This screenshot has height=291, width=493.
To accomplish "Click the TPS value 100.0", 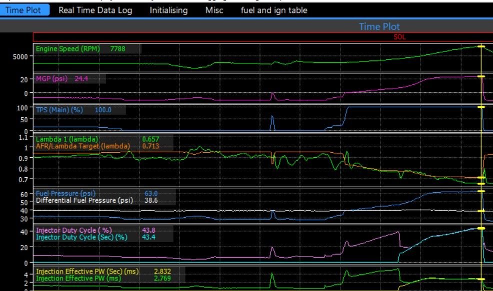I will point(103,110).
